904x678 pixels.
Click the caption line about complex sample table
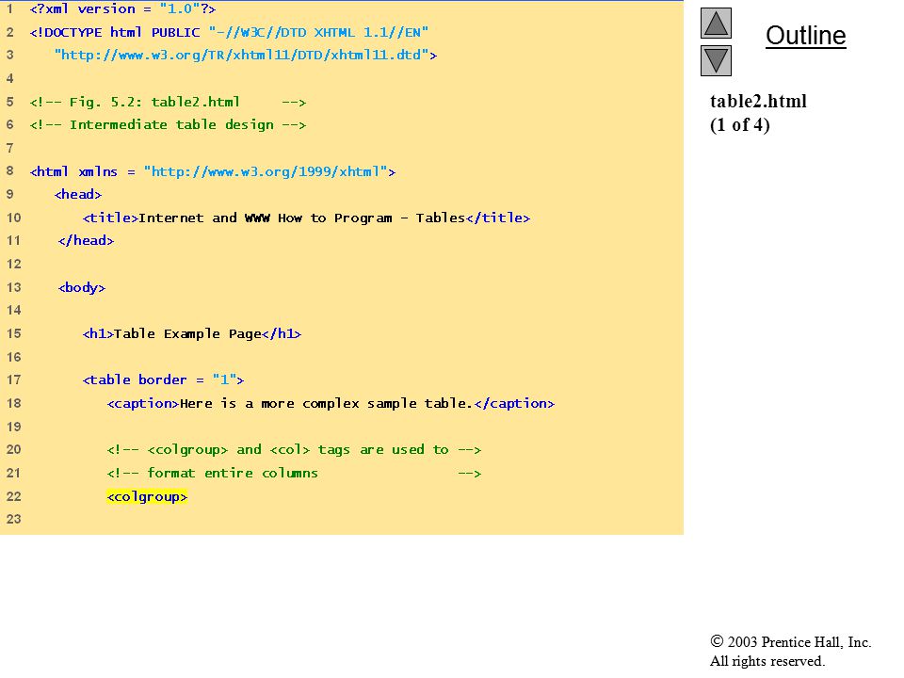tap(331, 404)
